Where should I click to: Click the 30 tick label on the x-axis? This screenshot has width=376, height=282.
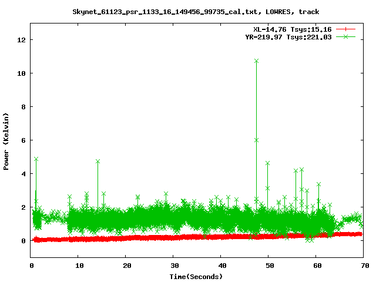tap(173, 266)
